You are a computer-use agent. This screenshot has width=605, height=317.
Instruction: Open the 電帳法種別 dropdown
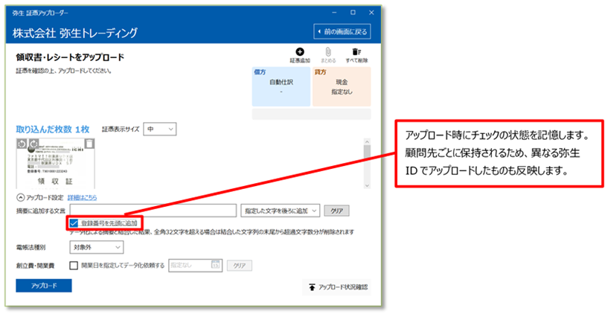pyautogui.click(x=97, y=247)
